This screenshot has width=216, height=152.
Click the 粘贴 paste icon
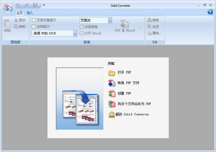click(7, 23)
